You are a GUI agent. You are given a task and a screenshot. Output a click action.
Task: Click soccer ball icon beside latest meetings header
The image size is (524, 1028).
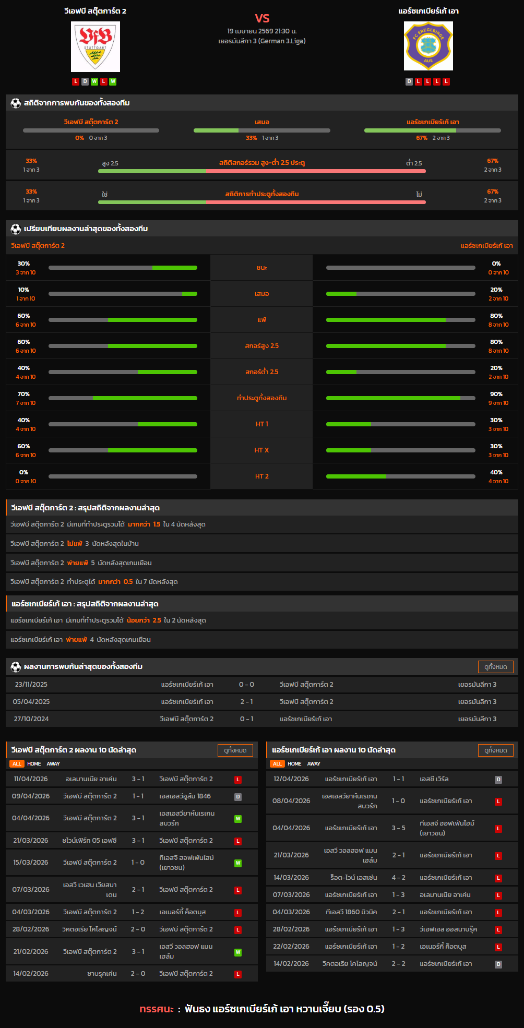click(16, 667)
